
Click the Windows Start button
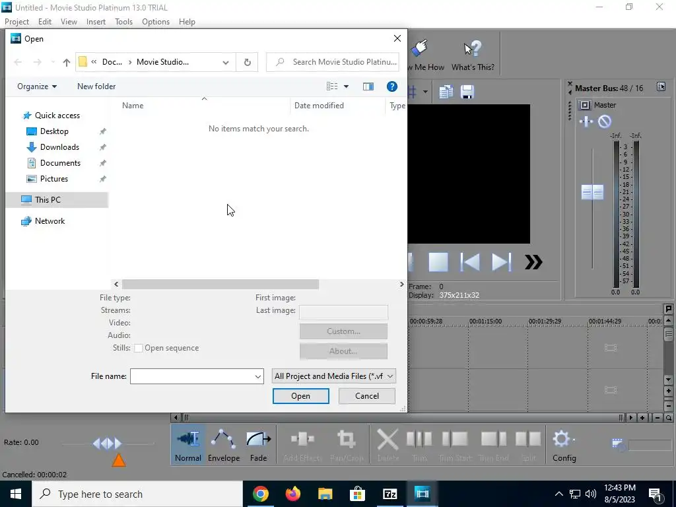[x=16, y=494]
